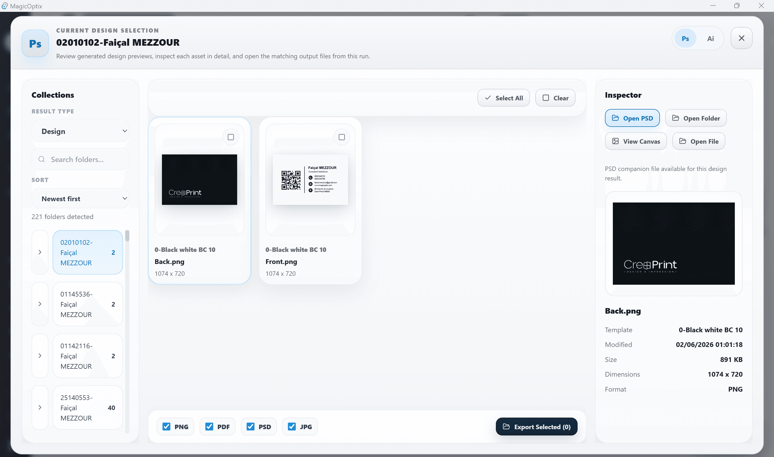The image size is (774, 457).
Task: Click the MagicOptix logo in title bar
Action: point(5,6)
